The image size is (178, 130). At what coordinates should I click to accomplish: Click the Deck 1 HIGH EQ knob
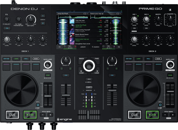coord(43,39)
